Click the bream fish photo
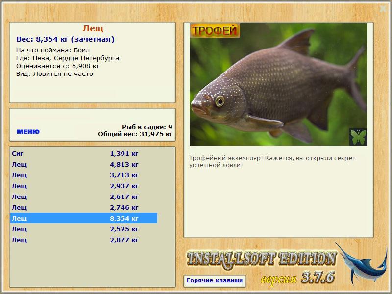 point(278,84)
